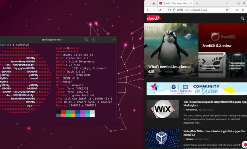Maximize the terminal window
Image resolution: width=247 pixels, height=149 pixels.
107,40
